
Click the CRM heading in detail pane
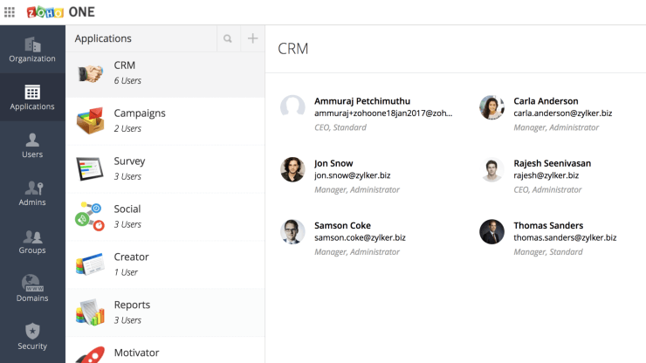[293, 49]
